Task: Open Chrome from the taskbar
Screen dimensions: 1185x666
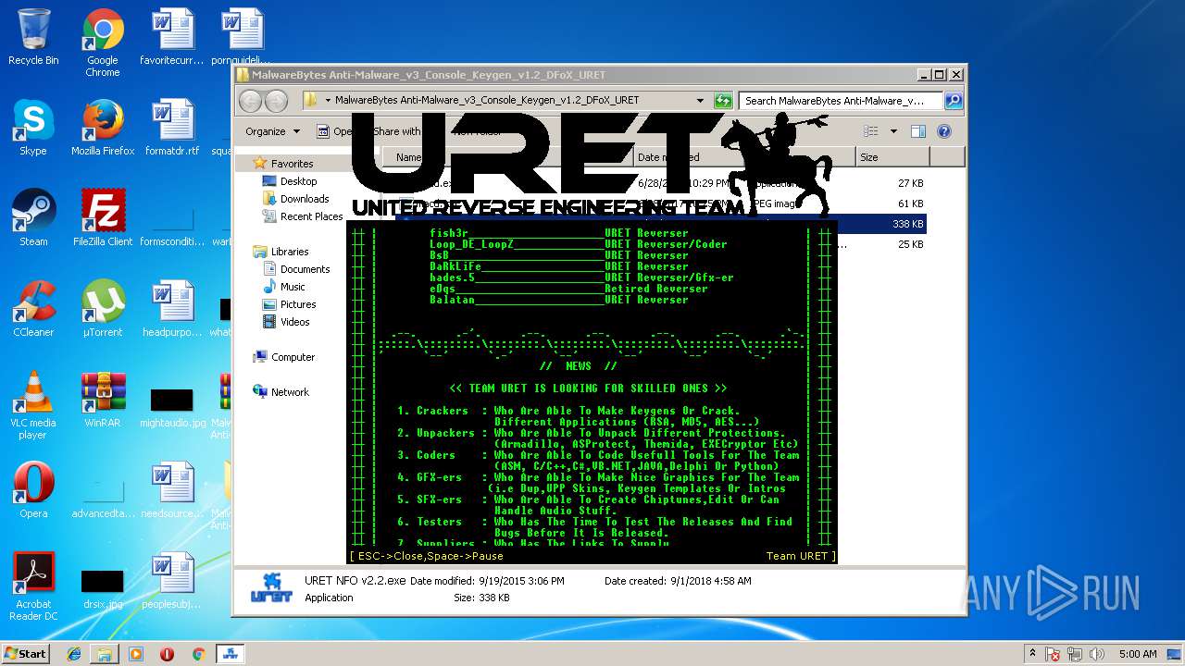Action: coord(198,654)
